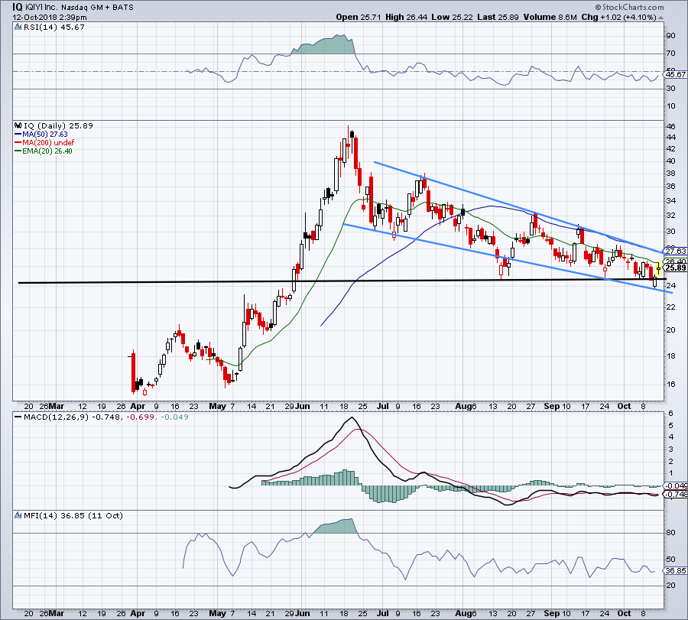The height and width of the screenshot is (620, 688).
Task: Click the 6 label on MACD axis
Action: point(670,414)
